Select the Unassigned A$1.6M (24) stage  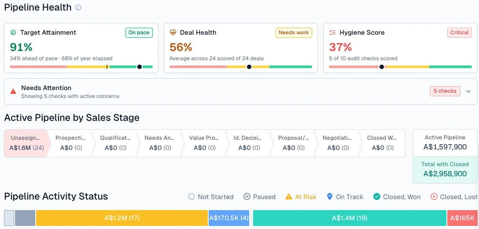pyautogui.click(x=26, y=143)
